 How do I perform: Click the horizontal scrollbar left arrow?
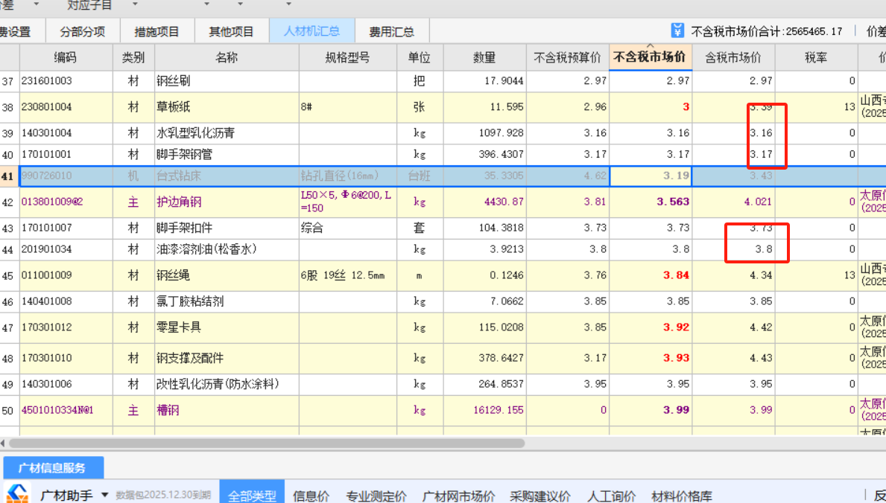click(x=3, y=443)
